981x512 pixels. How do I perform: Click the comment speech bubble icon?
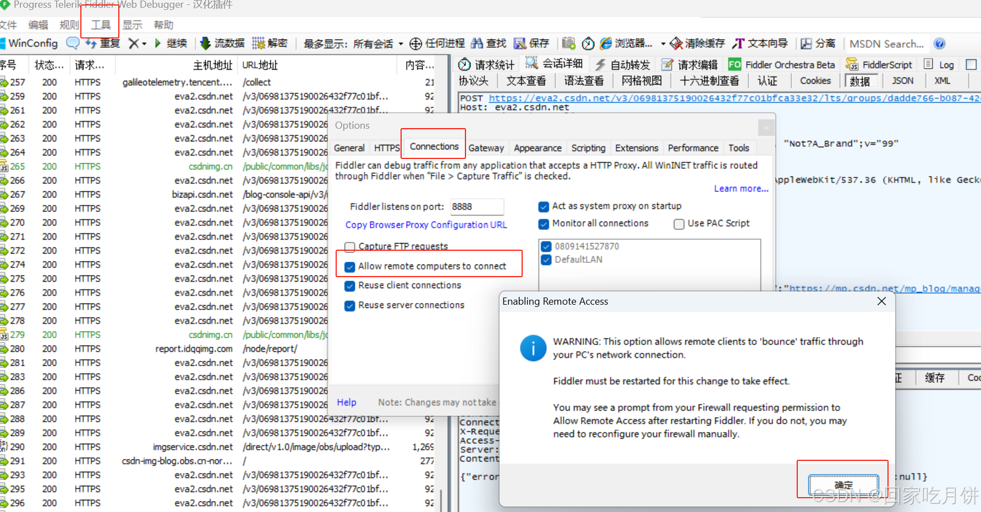72,43
